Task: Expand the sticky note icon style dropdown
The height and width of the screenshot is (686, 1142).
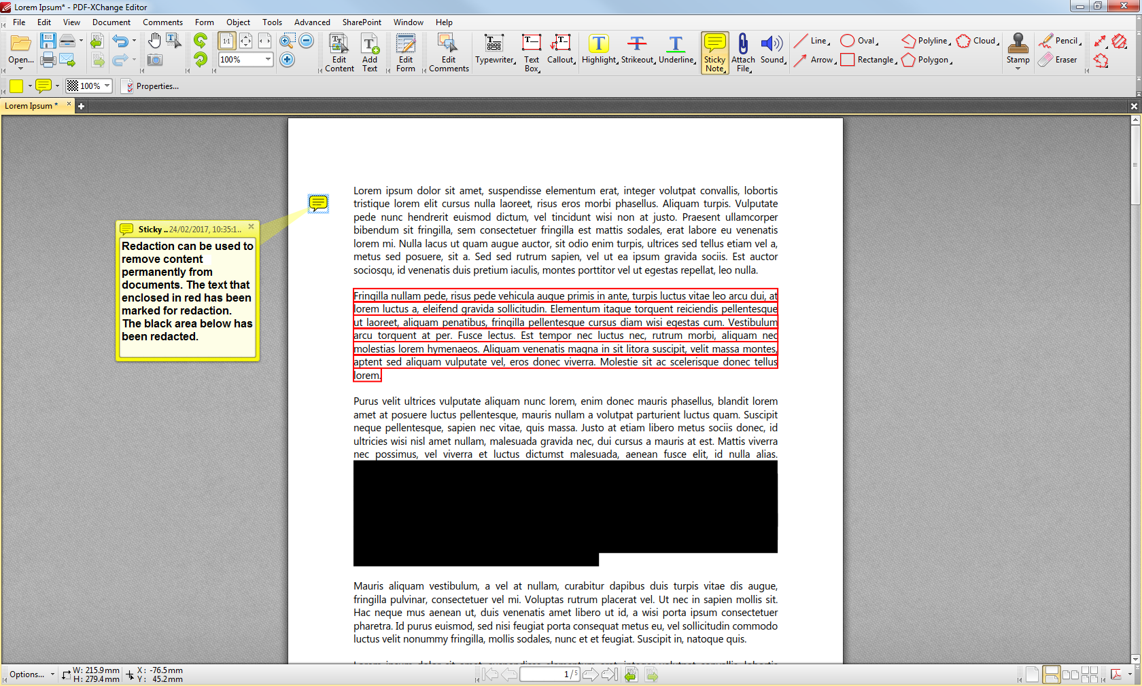Action: 58,86
